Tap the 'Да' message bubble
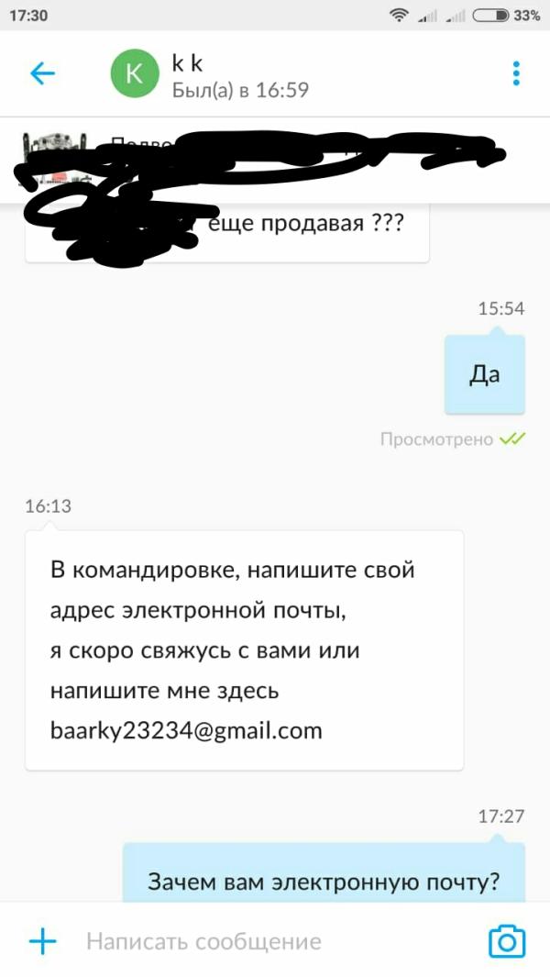This screenshot has height=977, width=550. tap(485, 374)
